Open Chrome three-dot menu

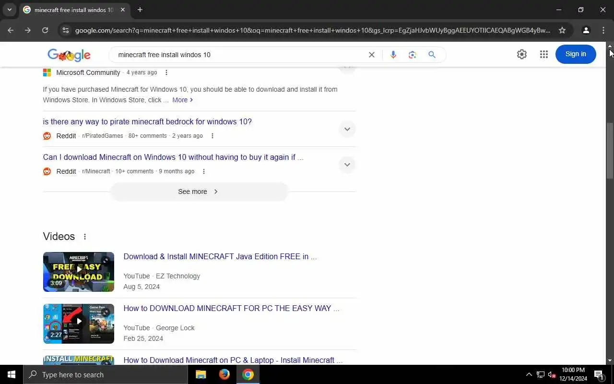603,30
